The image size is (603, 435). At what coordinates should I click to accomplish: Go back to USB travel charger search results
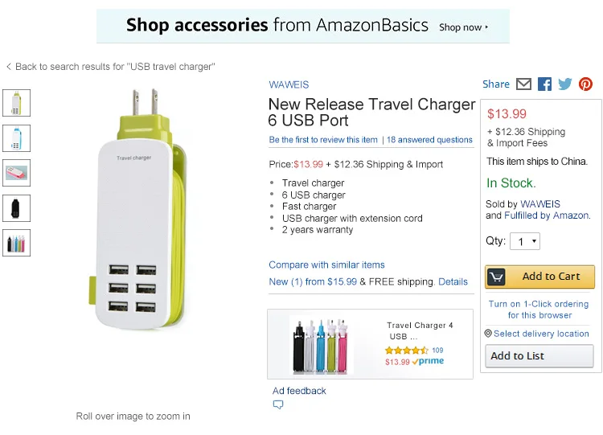(110, 67)
